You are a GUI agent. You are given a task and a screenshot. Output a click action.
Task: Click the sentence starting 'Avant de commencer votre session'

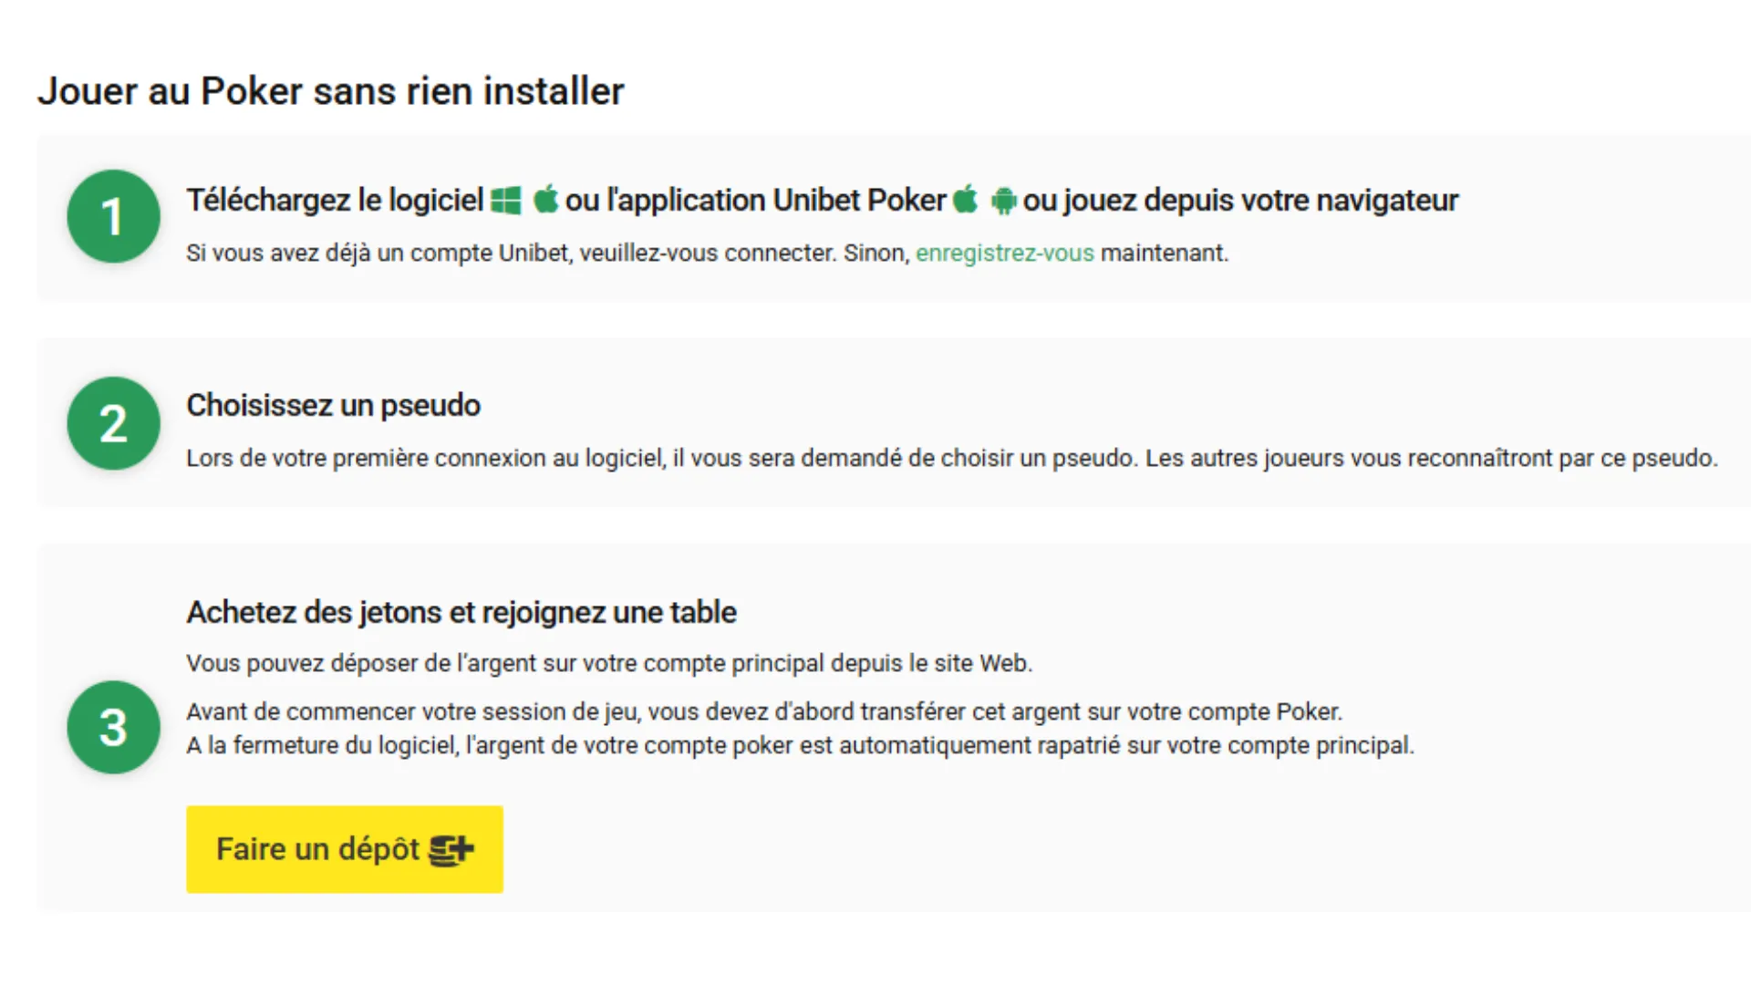[764, 711]
